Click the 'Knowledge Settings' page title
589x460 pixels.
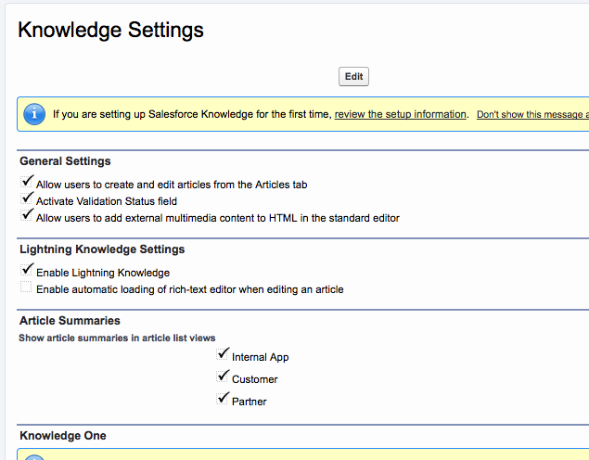(111, 30)
